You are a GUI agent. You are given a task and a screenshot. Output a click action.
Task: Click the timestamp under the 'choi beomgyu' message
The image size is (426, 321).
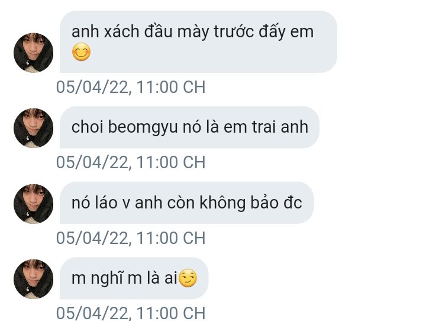tap(131, 162)
